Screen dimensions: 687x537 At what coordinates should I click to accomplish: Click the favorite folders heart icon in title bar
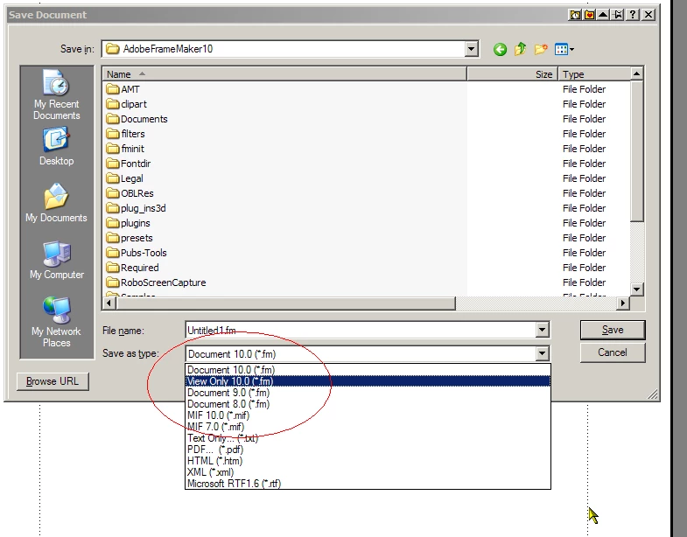(x=589, y=15)
